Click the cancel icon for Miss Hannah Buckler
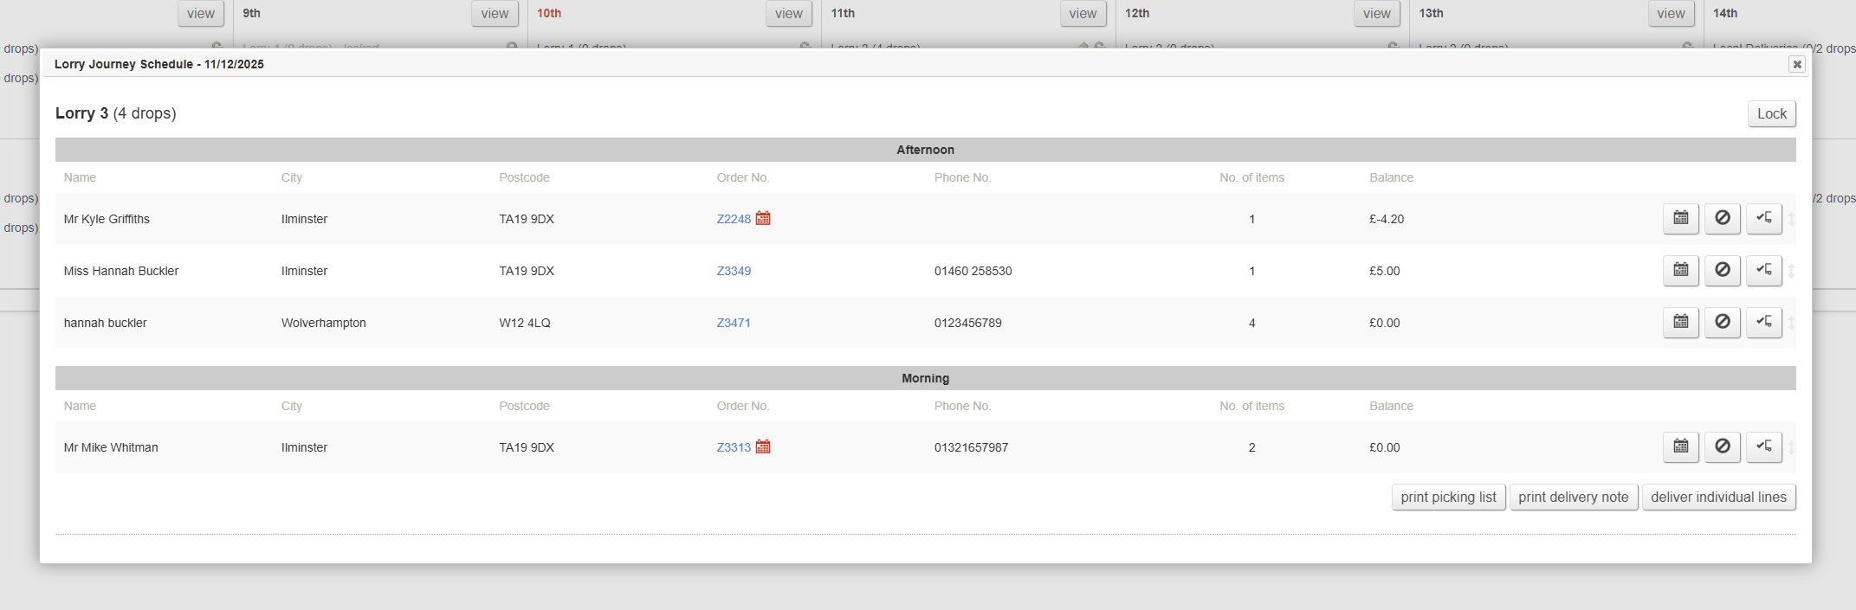 (1722, 270)
